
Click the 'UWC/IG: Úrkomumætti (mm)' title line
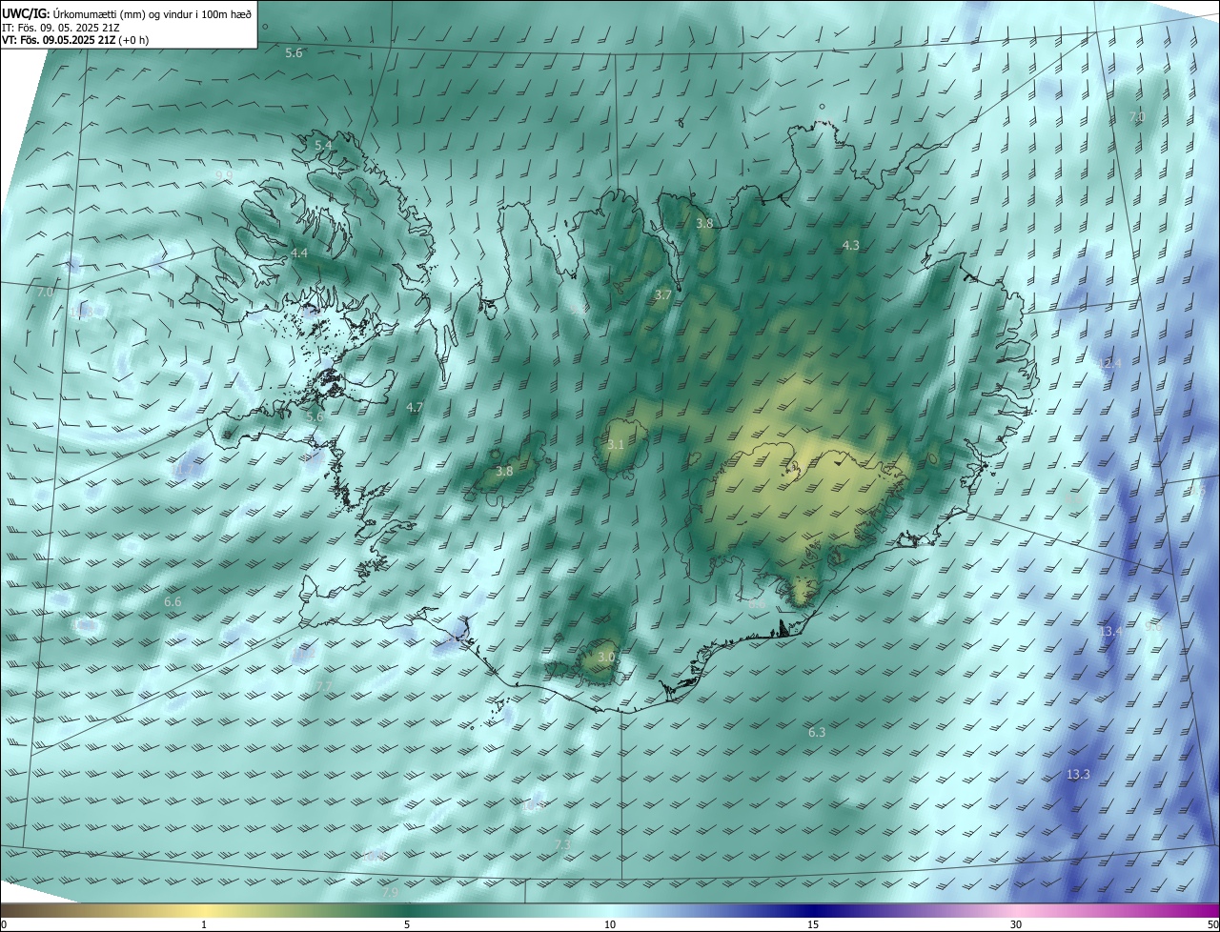click(x=127, y=12)
